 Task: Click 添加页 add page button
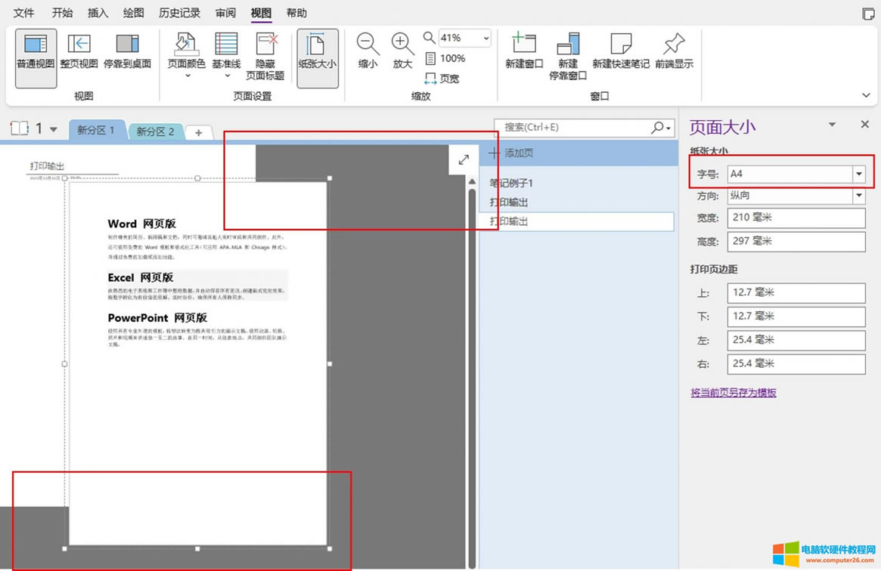coord(512,153)
